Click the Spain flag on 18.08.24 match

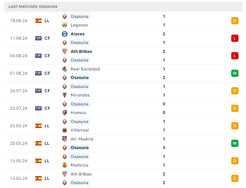coord(38,21)
